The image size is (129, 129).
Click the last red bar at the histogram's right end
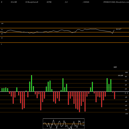pyautogui.click(x=115, y=95)
